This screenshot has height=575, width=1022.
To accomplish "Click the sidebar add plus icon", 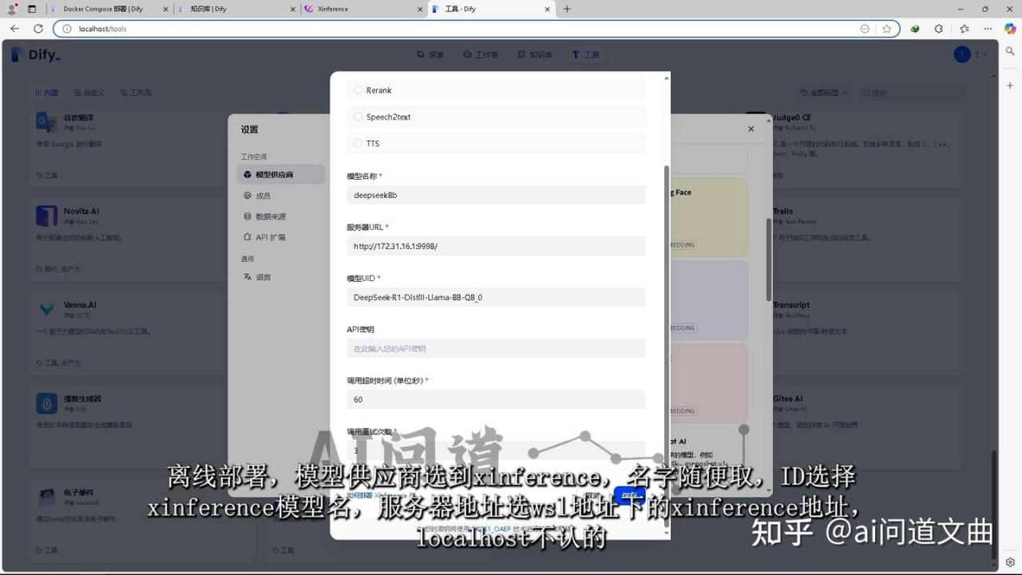I will pos(1010,85).
